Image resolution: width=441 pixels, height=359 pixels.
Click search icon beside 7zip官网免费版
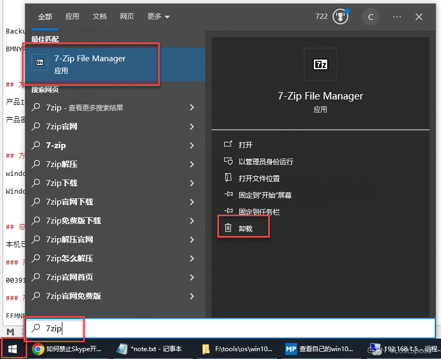pyautogui.click(x=36, y=296)
